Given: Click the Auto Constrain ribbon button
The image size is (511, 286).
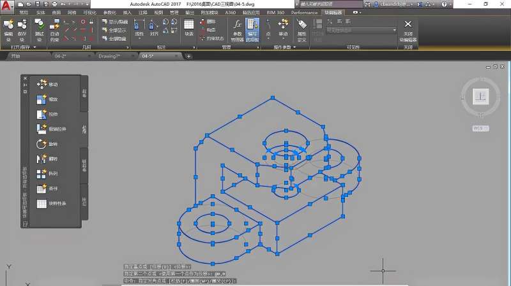Looking at the screenshot, I should [54, 30].
